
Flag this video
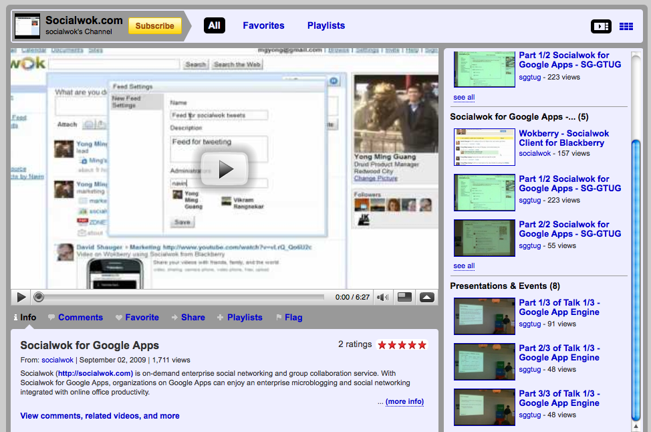click(289, 318)
